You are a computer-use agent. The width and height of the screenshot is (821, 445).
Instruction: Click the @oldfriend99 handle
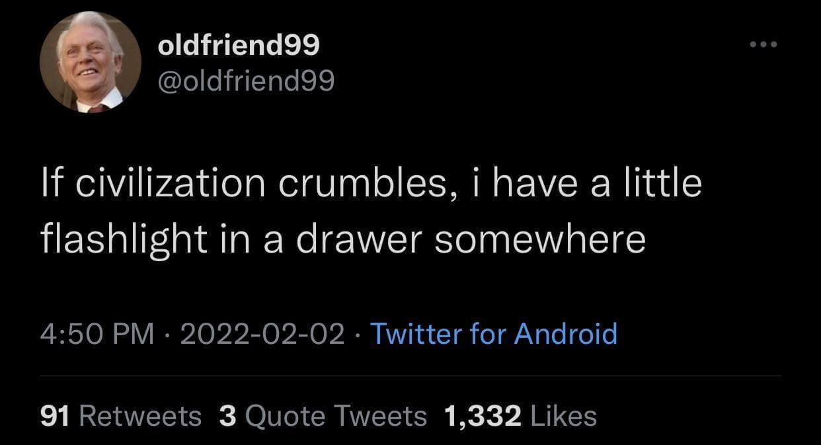coord(247,81)
